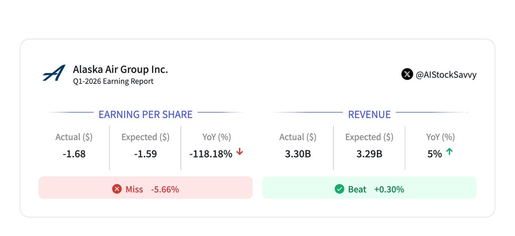Image resolution: width=515 pixels, height=236 pixels.
Task: Click the EPS actual value -1.68
Action: point(74,154)
